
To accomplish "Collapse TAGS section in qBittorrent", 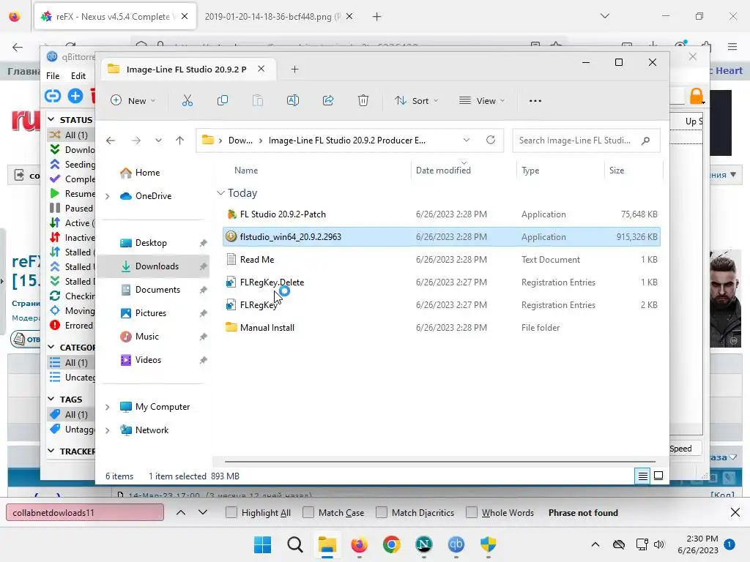I will pos(51,399).
